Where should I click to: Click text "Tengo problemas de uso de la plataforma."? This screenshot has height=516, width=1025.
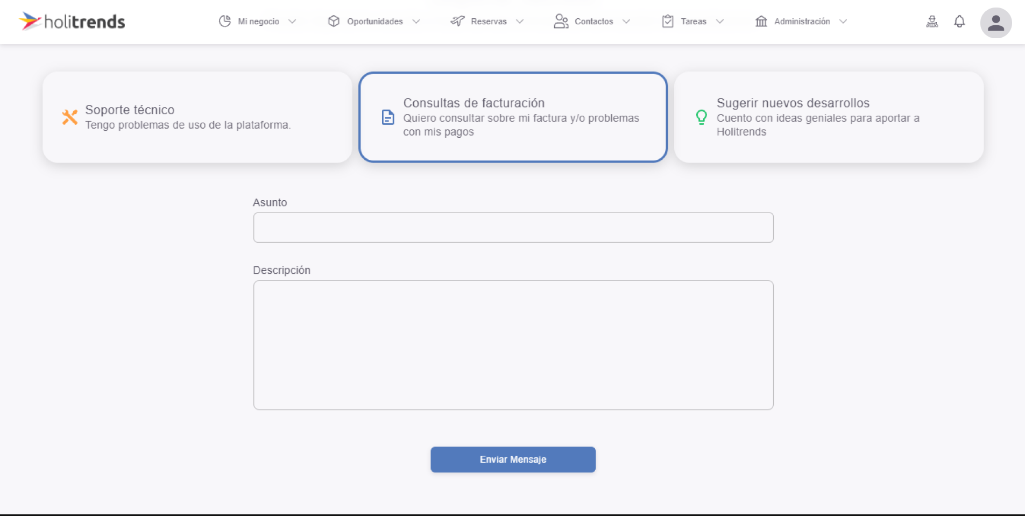coord(188,125)
